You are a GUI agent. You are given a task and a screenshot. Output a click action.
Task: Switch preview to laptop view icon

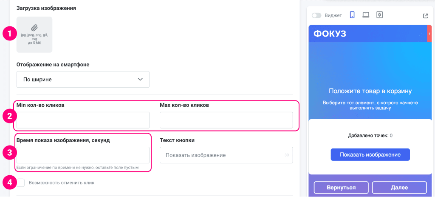pos(366,15)
